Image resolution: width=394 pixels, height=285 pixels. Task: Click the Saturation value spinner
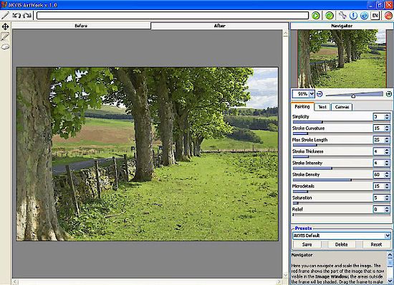click(x=387, y=197)
